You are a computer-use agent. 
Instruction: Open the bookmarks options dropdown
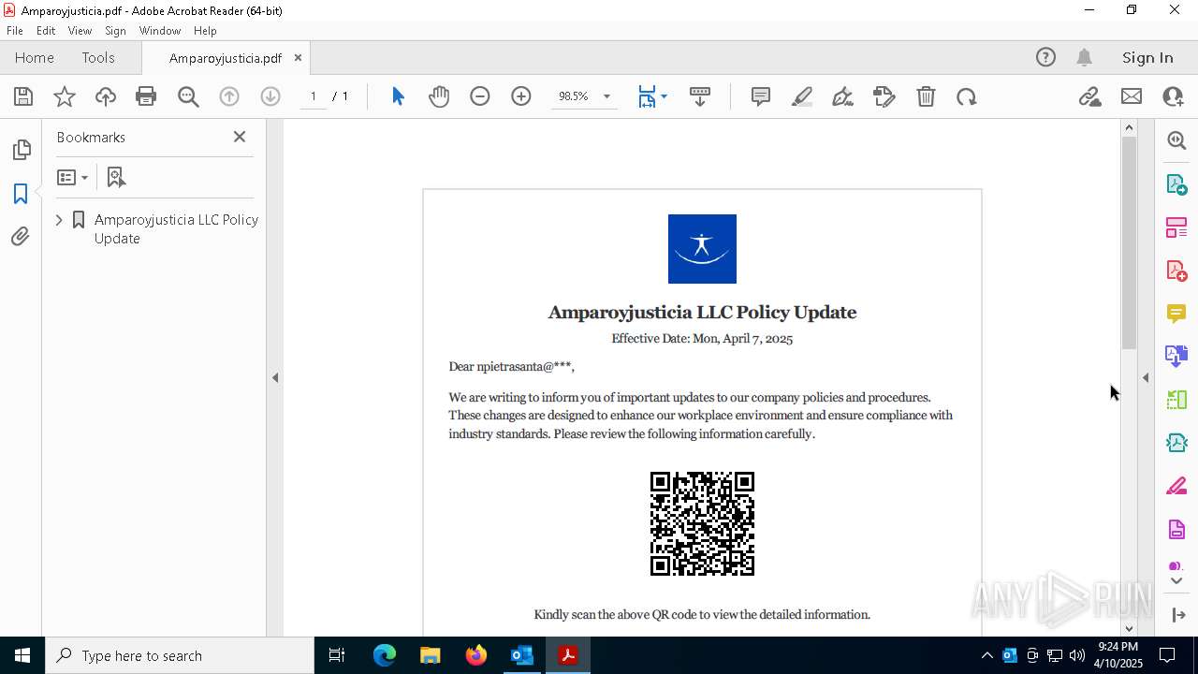pyautogui.click(x=72, y=177)
